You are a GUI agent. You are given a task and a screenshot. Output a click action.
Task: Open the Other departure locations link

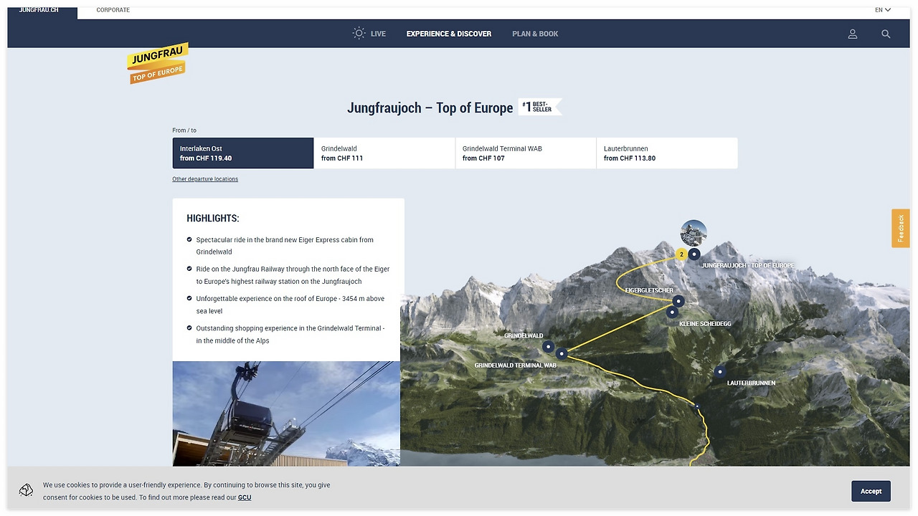204,178
